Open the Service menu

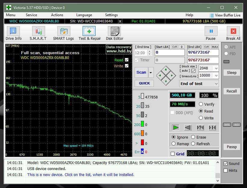pyautogui.click(x=31, y=15)
